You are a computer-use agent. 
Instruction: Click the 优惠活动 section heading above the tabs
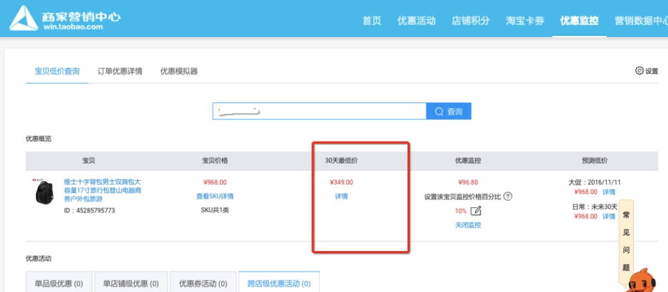pos(38,258)
